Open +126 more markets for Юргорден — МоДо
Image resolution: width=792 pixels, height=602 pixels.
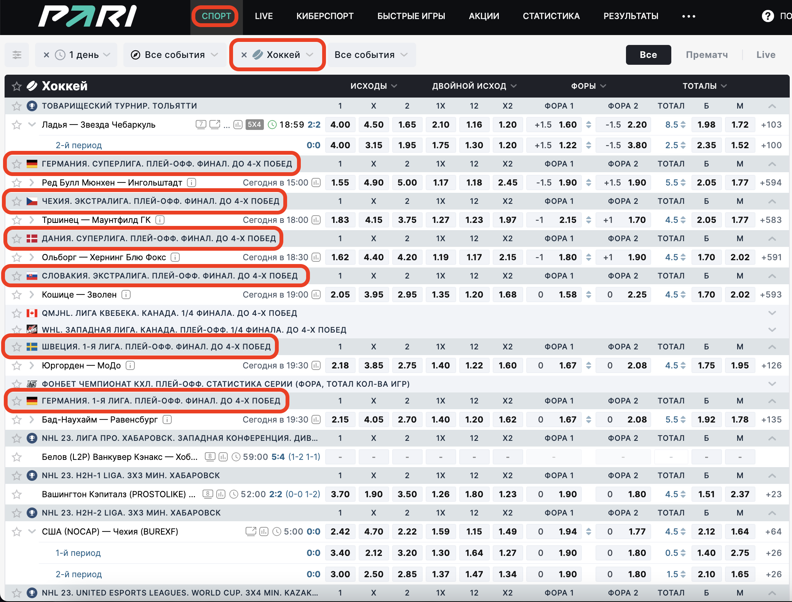[x=771, y=365]
